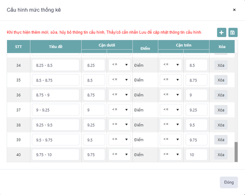Click the Đóng button
The width and height of the screenshot is (245, 195).
[x=229, y=182]
